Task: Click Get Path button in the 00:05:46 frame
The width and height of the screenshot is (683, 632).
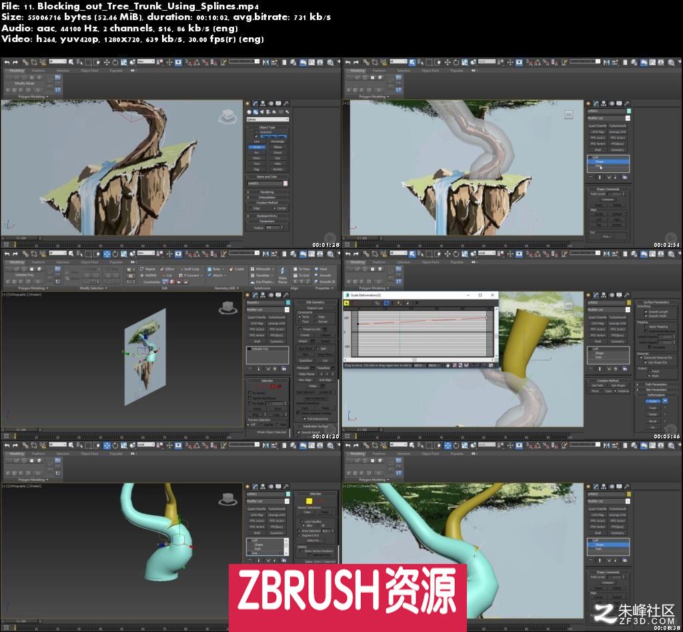Action: coord(597,386)
